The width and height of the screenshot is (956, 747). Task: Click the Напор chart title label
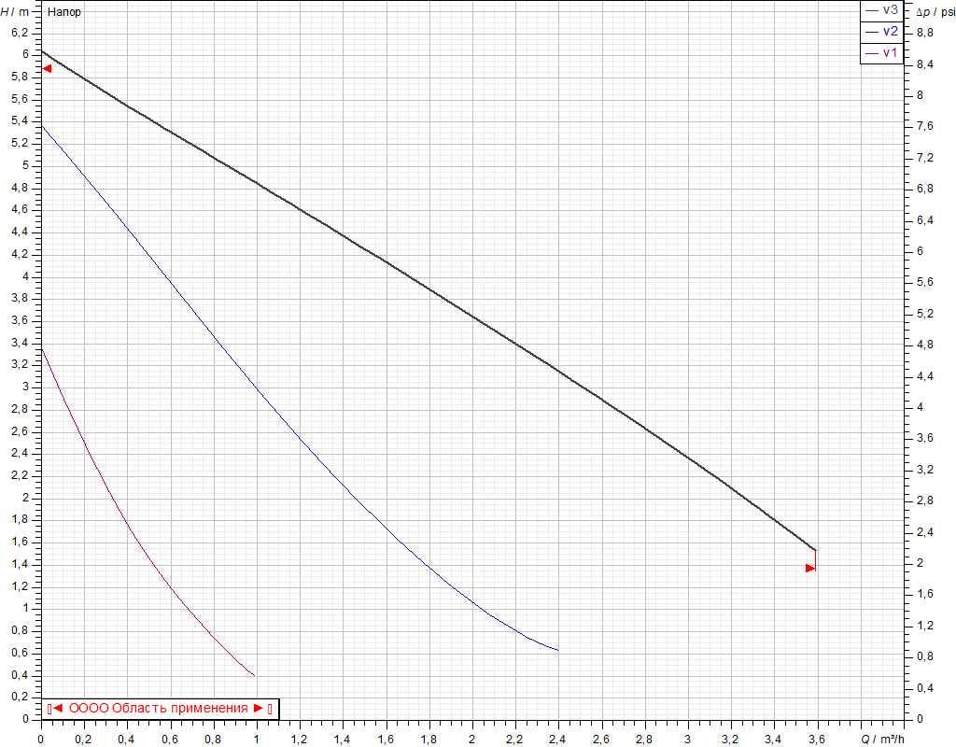click(63, 13)
